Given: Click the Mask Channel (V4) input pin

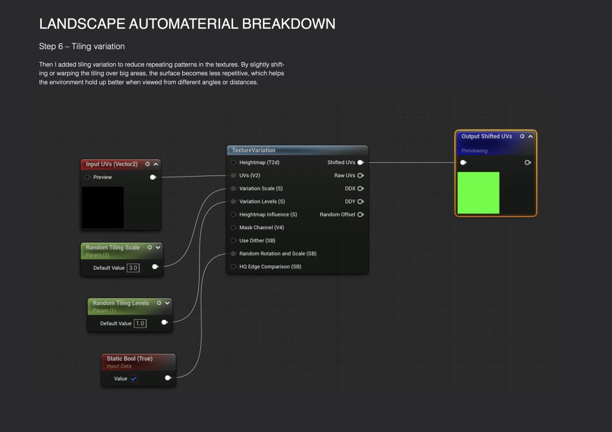Looking at the screenshot, I should pyautogui.click(x=234, y=227).
